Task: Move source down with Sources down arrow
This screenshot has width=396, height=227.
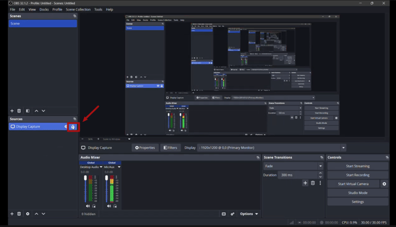Action: click(43, 214)
